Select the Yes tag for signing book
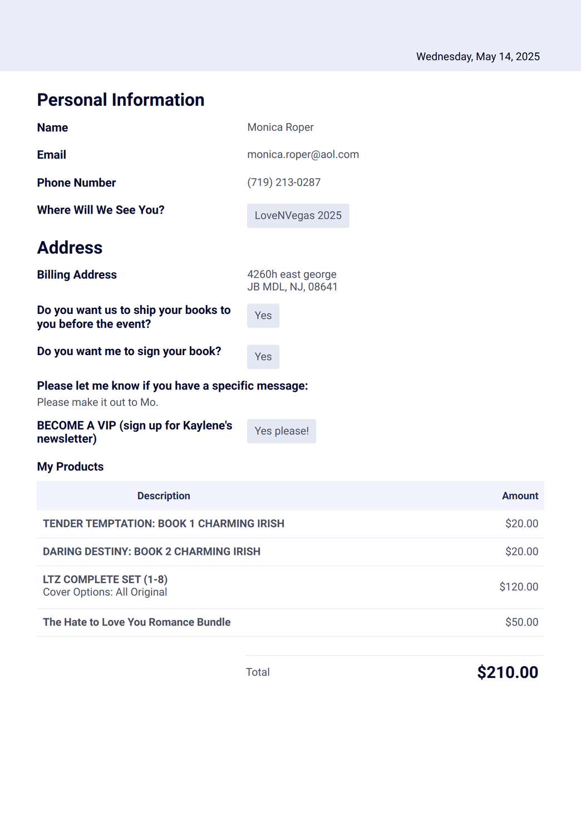Image resolution: width=581 pixels, height=822 pixels. (263, 357)
